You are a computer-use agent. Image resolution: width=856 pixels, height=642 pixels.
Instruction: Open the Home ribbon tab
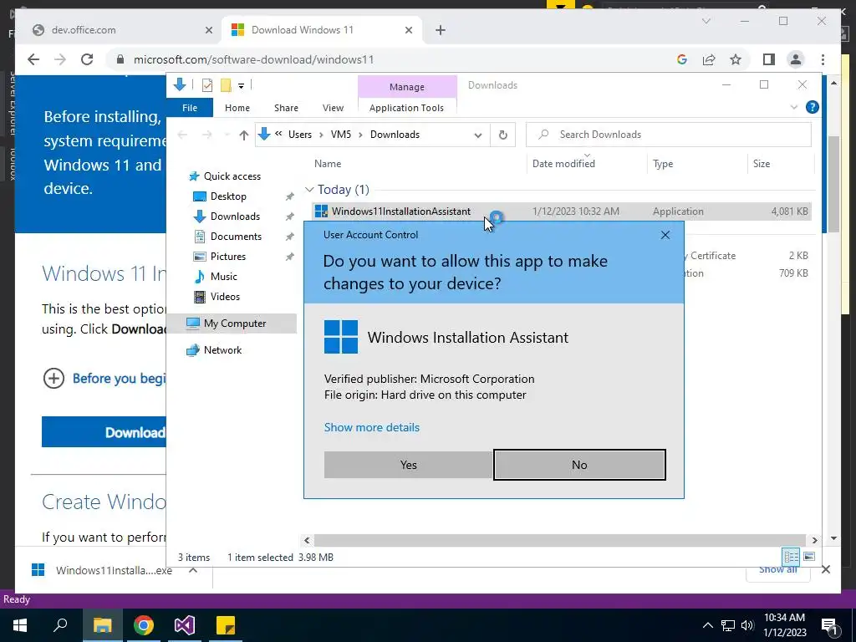click(237, 108)
